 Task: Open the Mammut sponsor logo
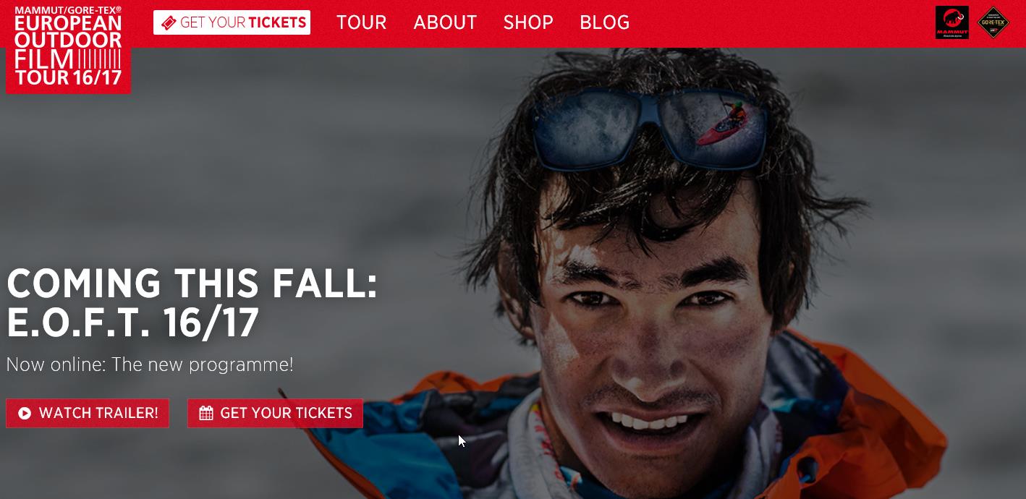(951, 22)
